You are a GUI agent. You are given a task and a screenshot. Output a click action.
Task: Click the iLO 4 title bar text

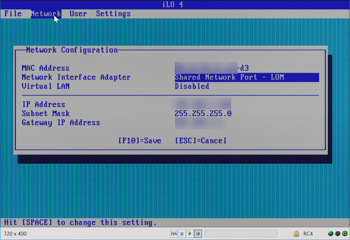coord(173,4)
